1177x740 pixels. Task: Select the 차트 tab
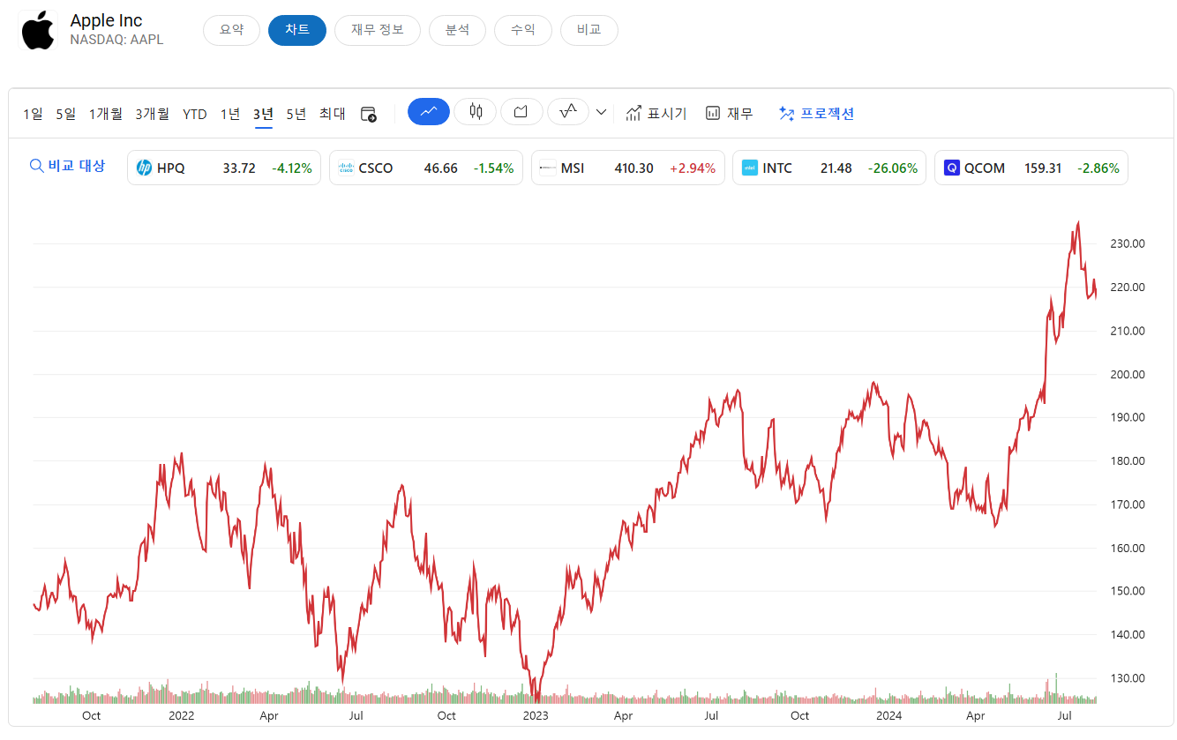tap(297, 30)
